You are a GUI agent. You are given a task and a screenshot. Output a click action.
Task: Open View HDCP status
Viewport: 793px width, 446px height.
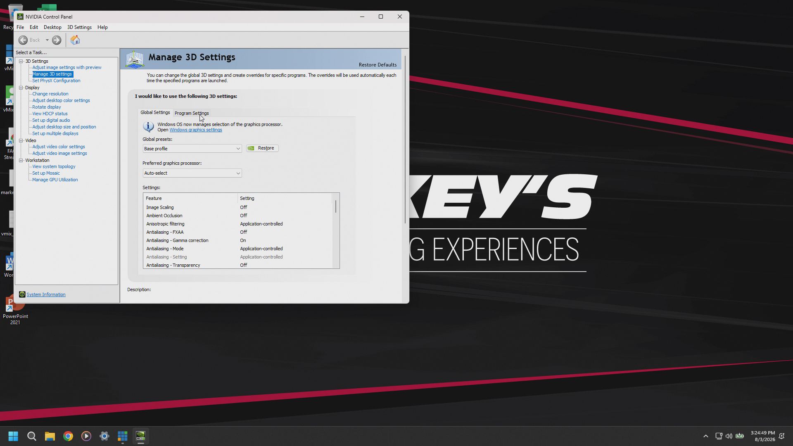pyautogui.click(x=50, y=114)
